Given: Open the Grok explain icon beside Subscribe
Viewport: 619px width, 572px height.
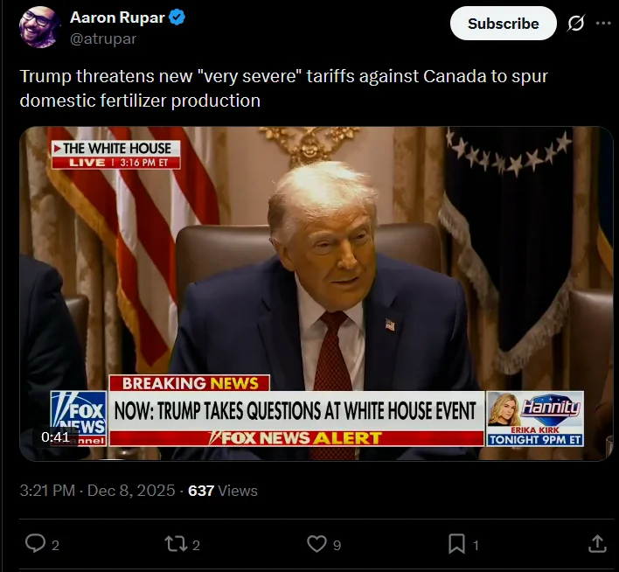Looking at the screenshot, I should point(575,24).
